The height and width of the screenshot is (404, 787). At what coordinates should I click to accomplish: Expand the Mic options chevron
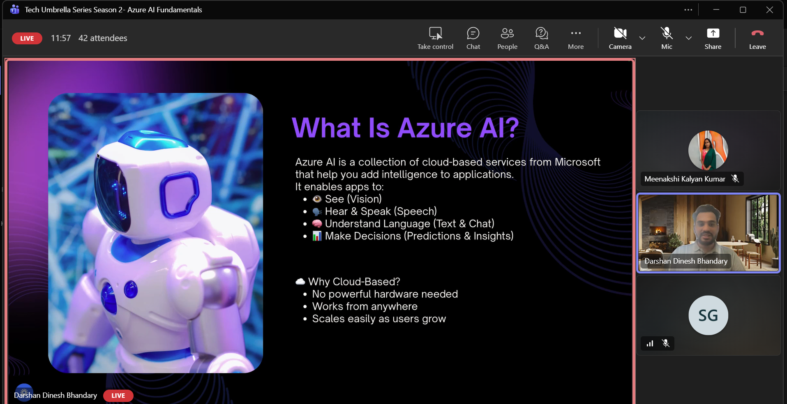(689, 38)
